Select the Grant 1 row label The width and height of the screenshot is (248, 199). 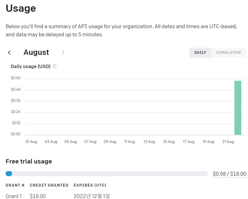[14, 196]
